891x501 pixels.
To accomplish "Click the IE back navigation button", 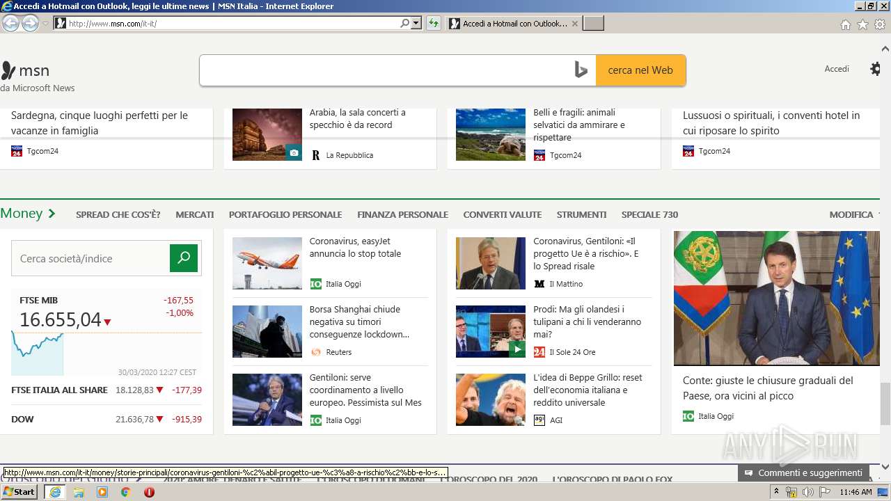I will (10, 24).
